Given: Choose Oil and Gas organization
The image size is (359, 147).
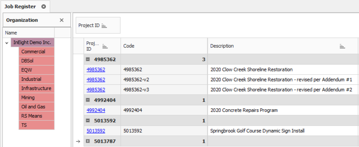Looking at the screenshot, I should tap(33, 107).
